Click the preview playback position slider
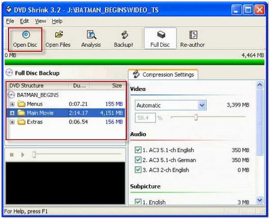The width and height of the screenshot is (270, 219). tap(34, 154)
